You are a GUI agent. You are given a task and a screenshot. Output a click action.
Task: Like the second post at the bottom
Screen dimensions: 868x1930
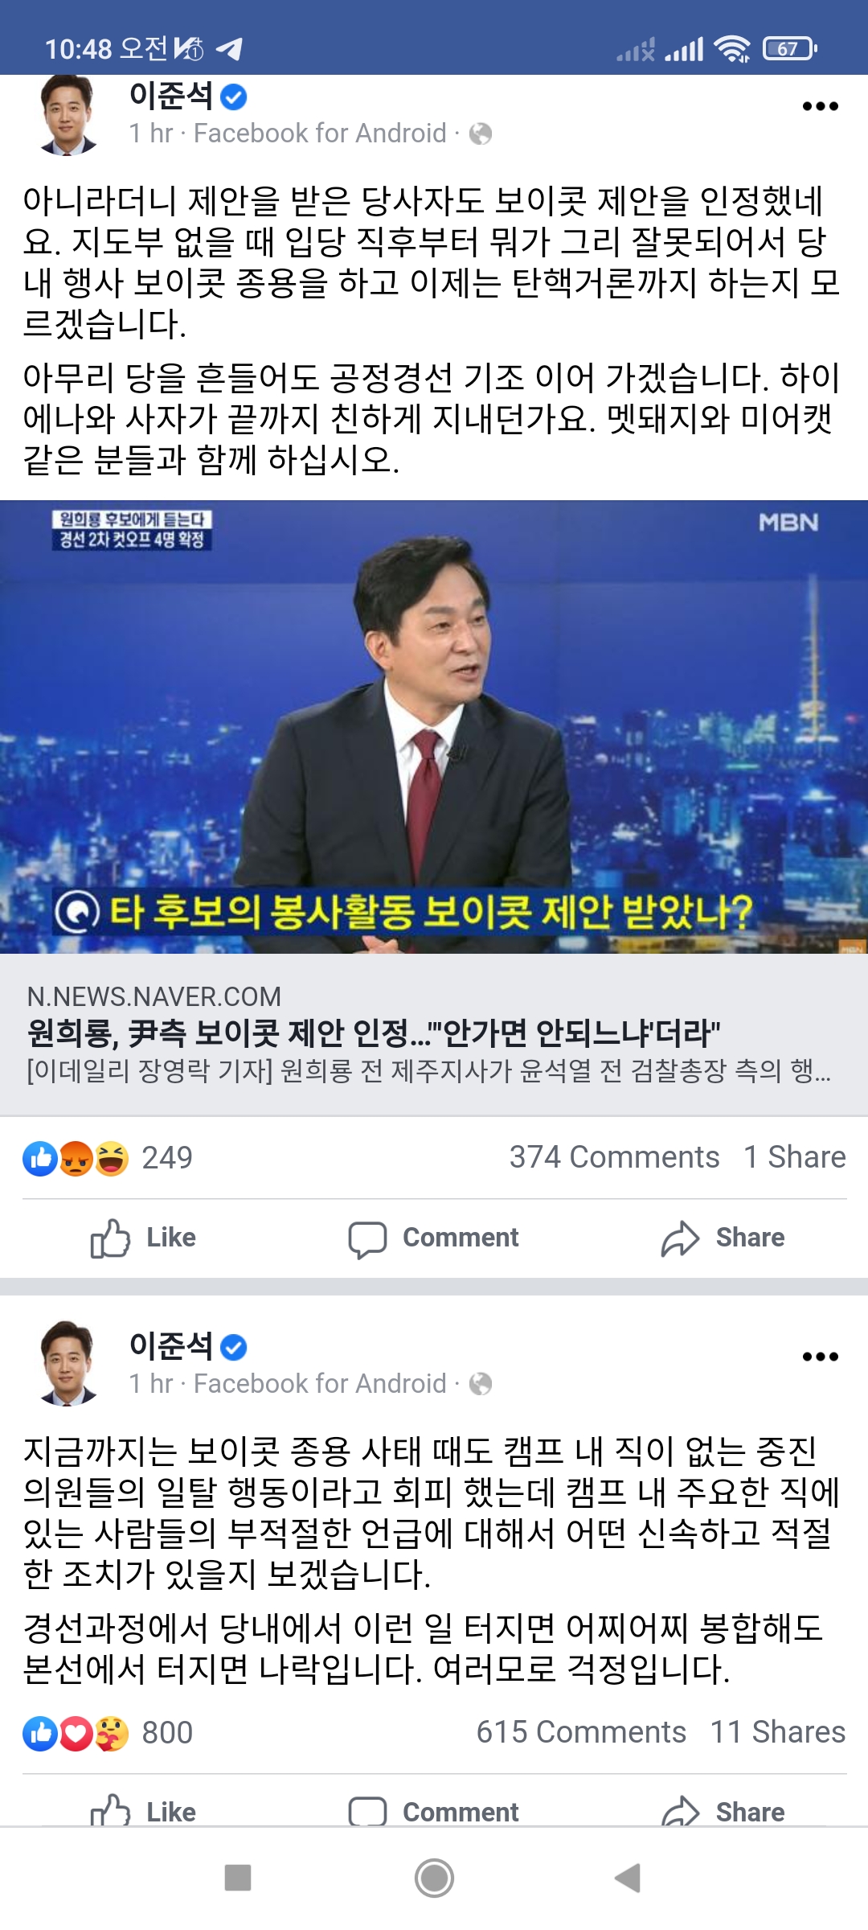tap(143, 1811)
